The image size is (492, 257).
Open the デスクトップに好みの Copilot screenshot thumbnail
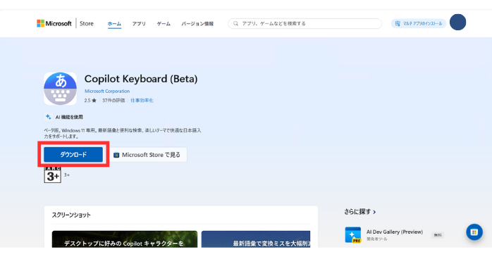(x=125, y=239)
